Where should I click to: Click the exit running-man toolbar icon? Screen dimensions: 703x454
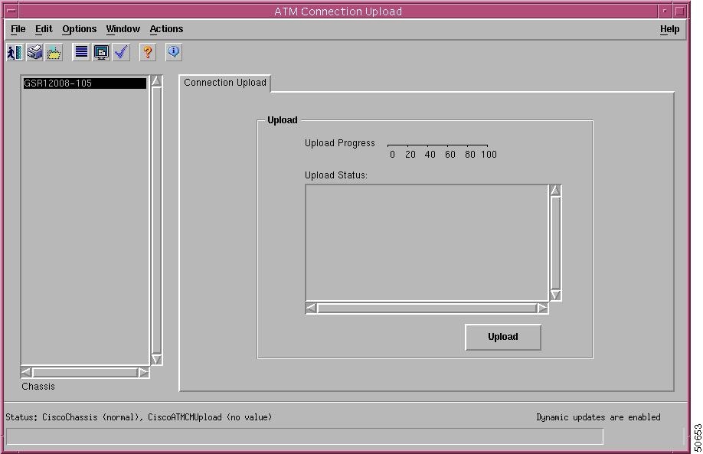(x=15, y=52)
